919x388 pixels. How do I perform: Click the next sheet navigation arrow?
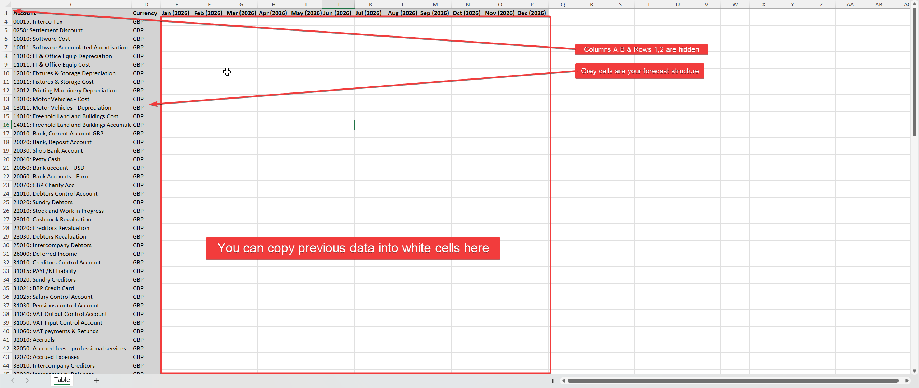coord(27,380)
